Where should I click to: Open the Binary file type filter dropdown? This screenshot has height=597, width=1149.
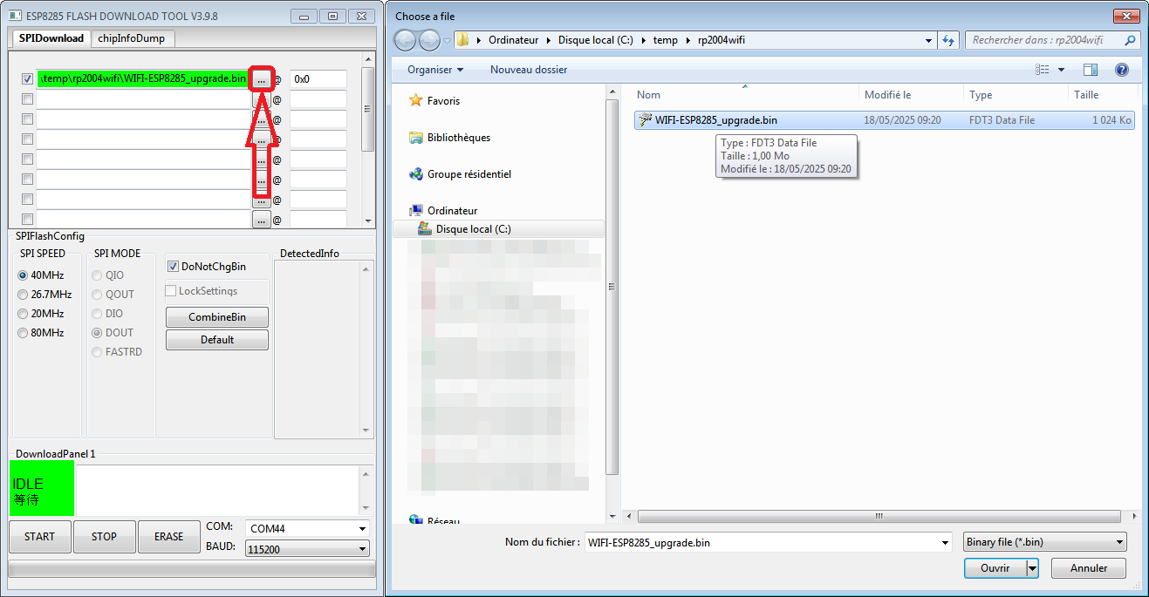click(1044, 542)
